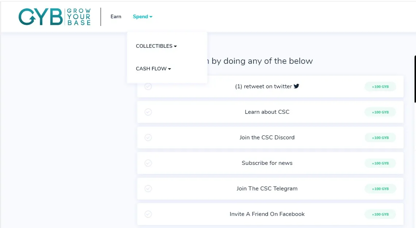Click the GYB Grow Your Base logo

55,17
